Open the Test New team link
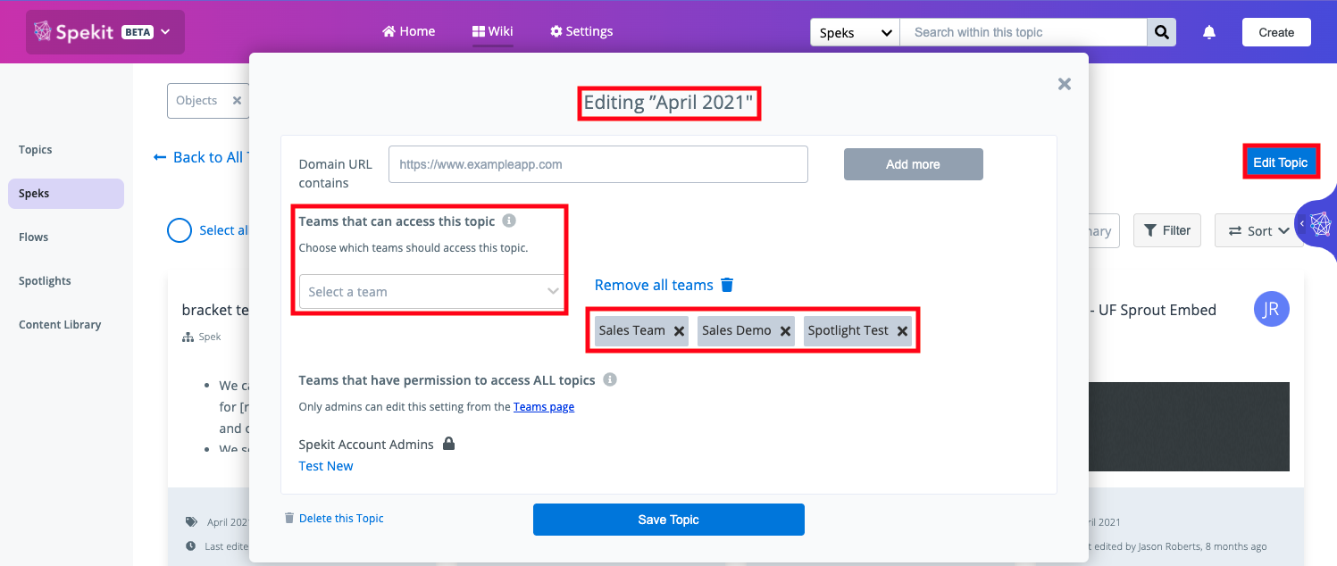Viewport: 1337px width, 566px height. tap(326, 466)
